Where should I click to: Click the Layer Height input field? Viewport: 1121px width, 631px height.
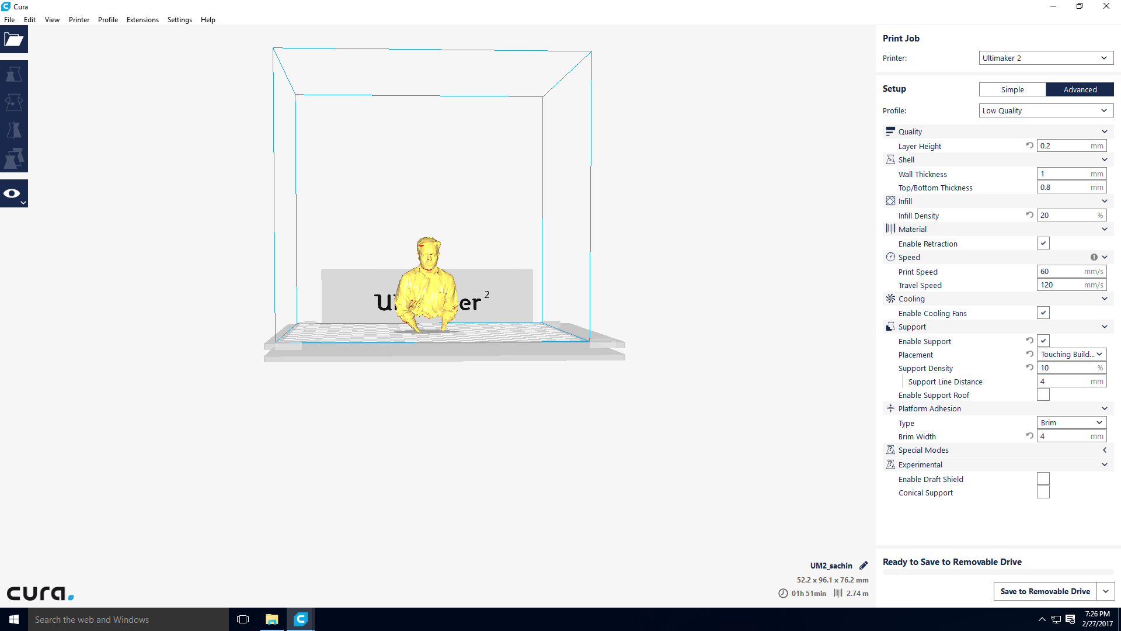click(1071, 145)
